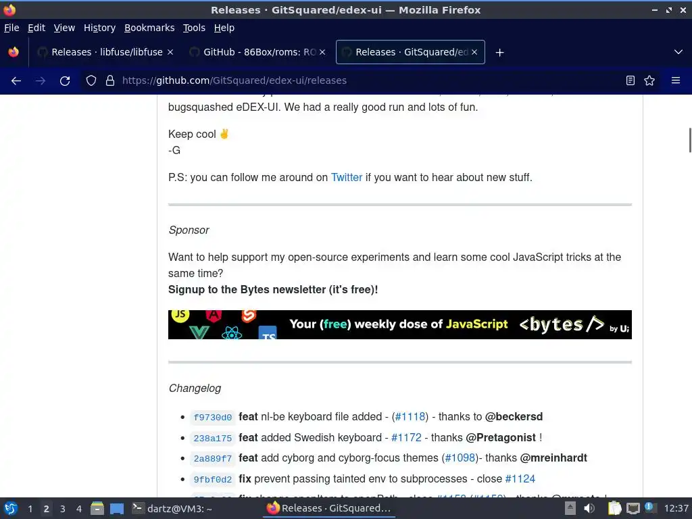Open commit 9fbf0d2 link

pos(213,479)
